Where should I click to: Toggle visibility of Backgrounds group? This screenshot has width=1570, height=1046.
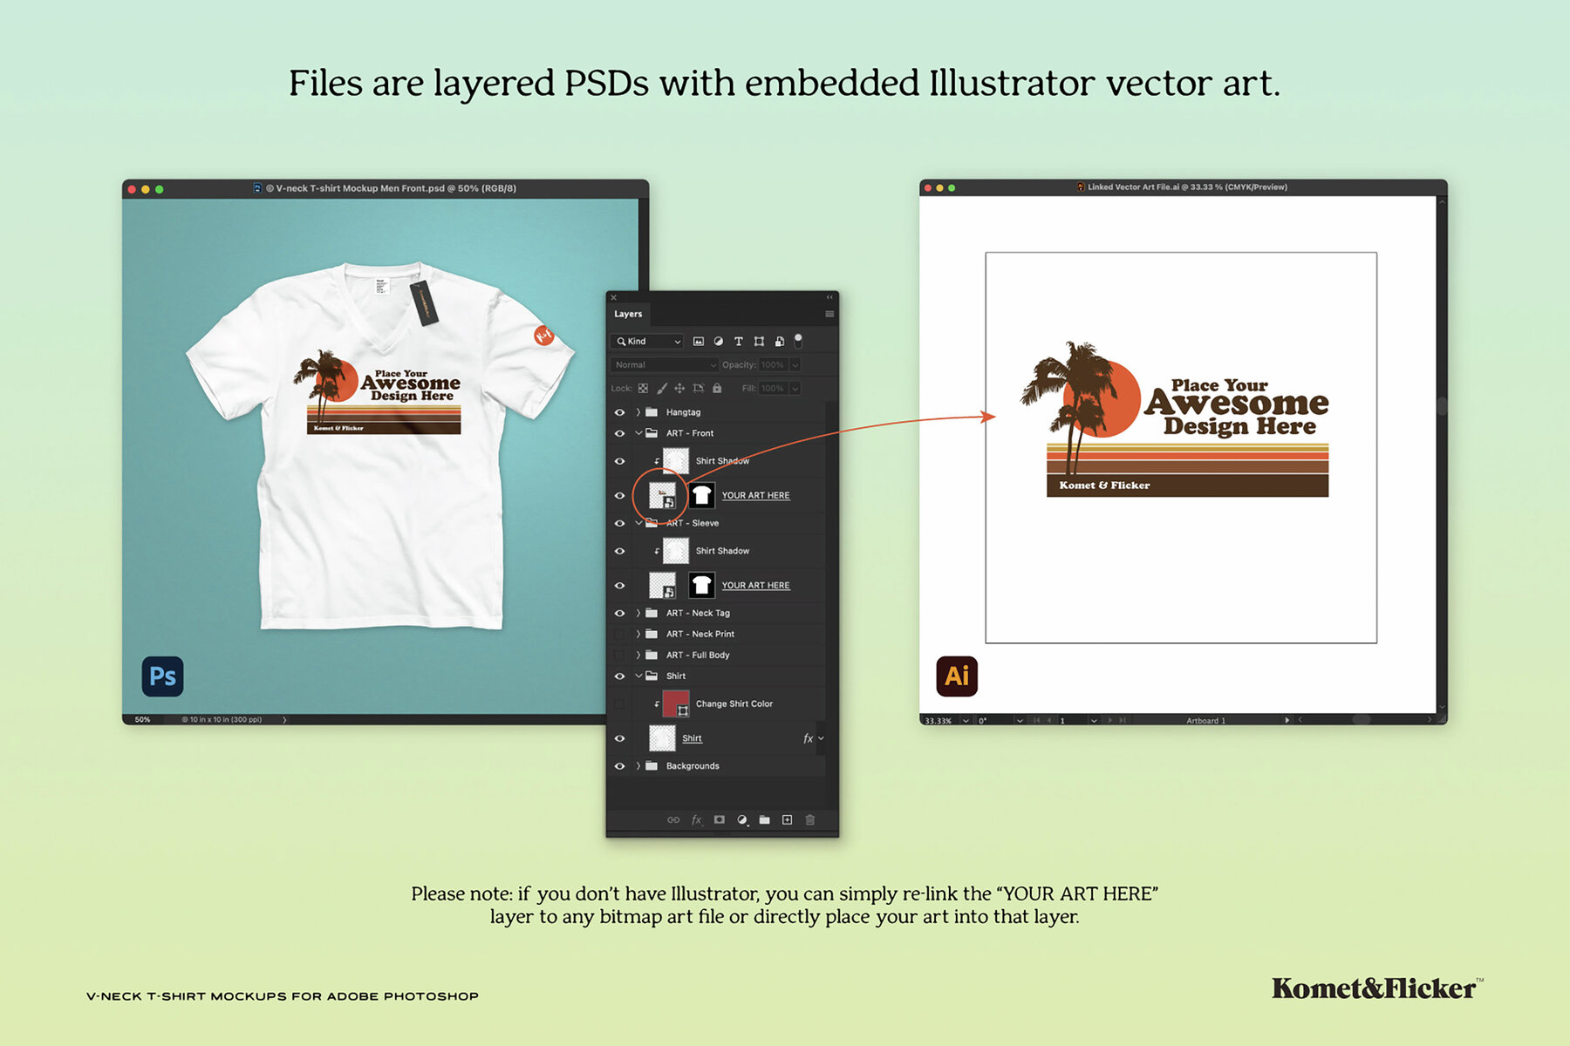pyautogui.click(x=619, y=766)
